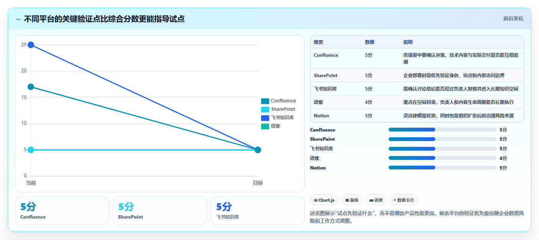The height and width of the screenshot is (240, 539).
Task: Click the 语雀 progress bar
Action: pos(442,158)
